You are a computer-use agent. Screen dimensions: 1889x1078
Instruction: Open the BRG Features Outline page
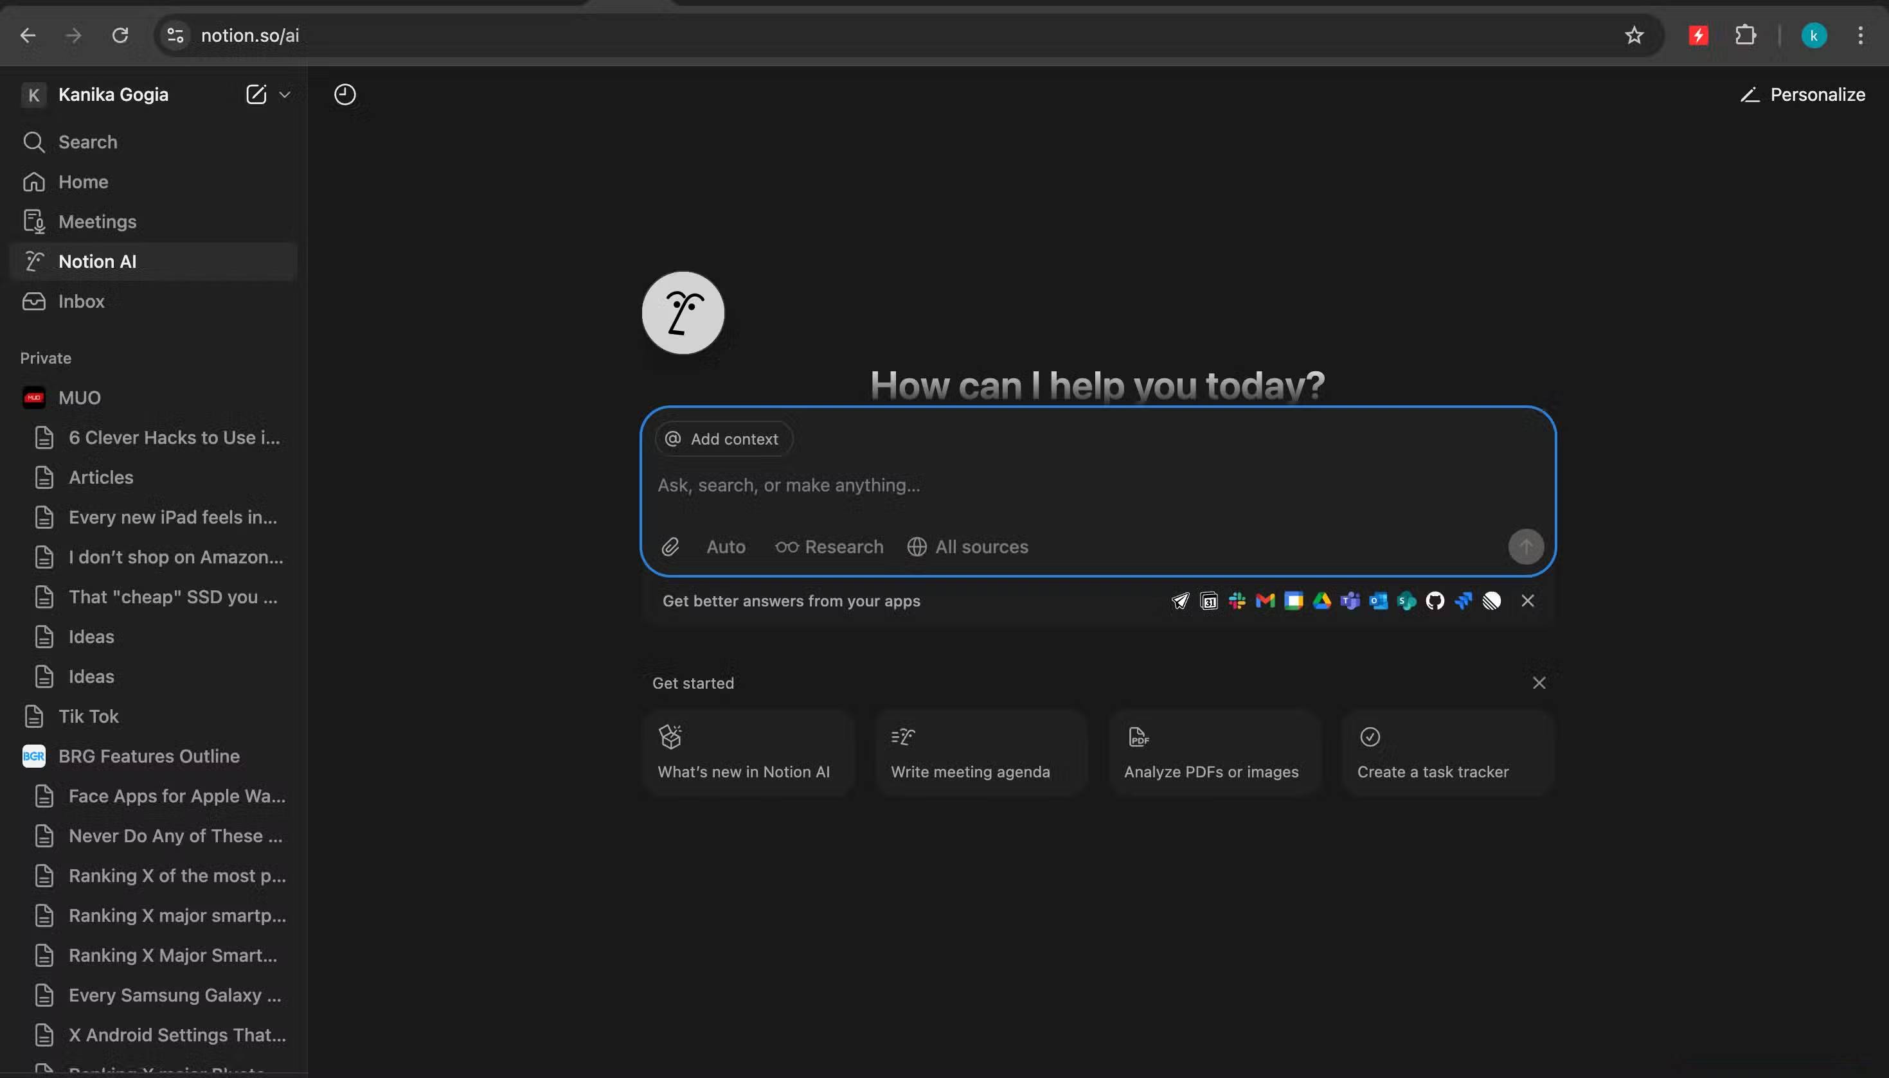(149, 756)
